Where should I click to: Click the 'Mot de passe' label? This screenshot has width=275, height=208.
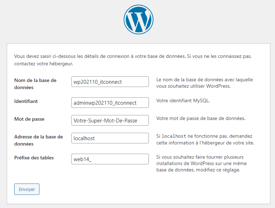coord(29,119)
